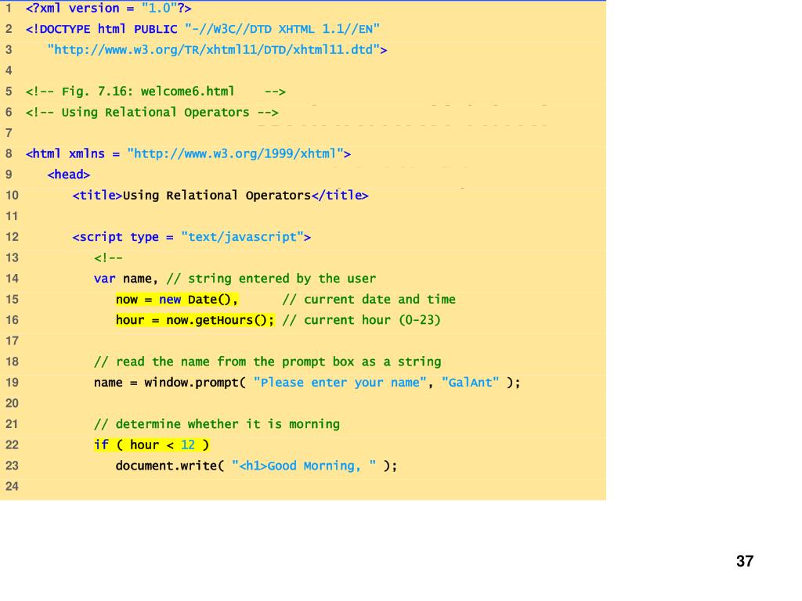Select the 'current date and time' comment

pyautogui.click(x=369, y=300)
